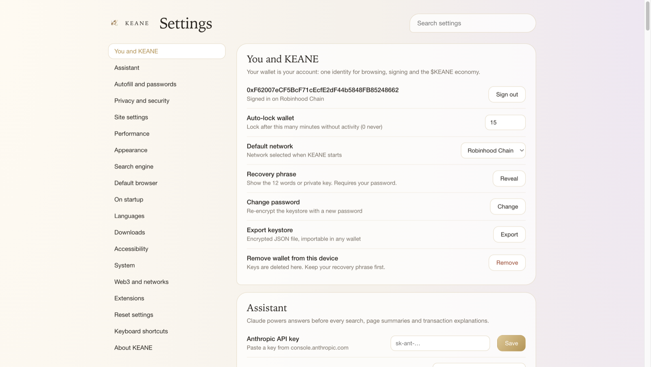Viewport: 651px width, 367px height.
Task: Select Search engine in sidebar
Action: (x=167, y=167)
